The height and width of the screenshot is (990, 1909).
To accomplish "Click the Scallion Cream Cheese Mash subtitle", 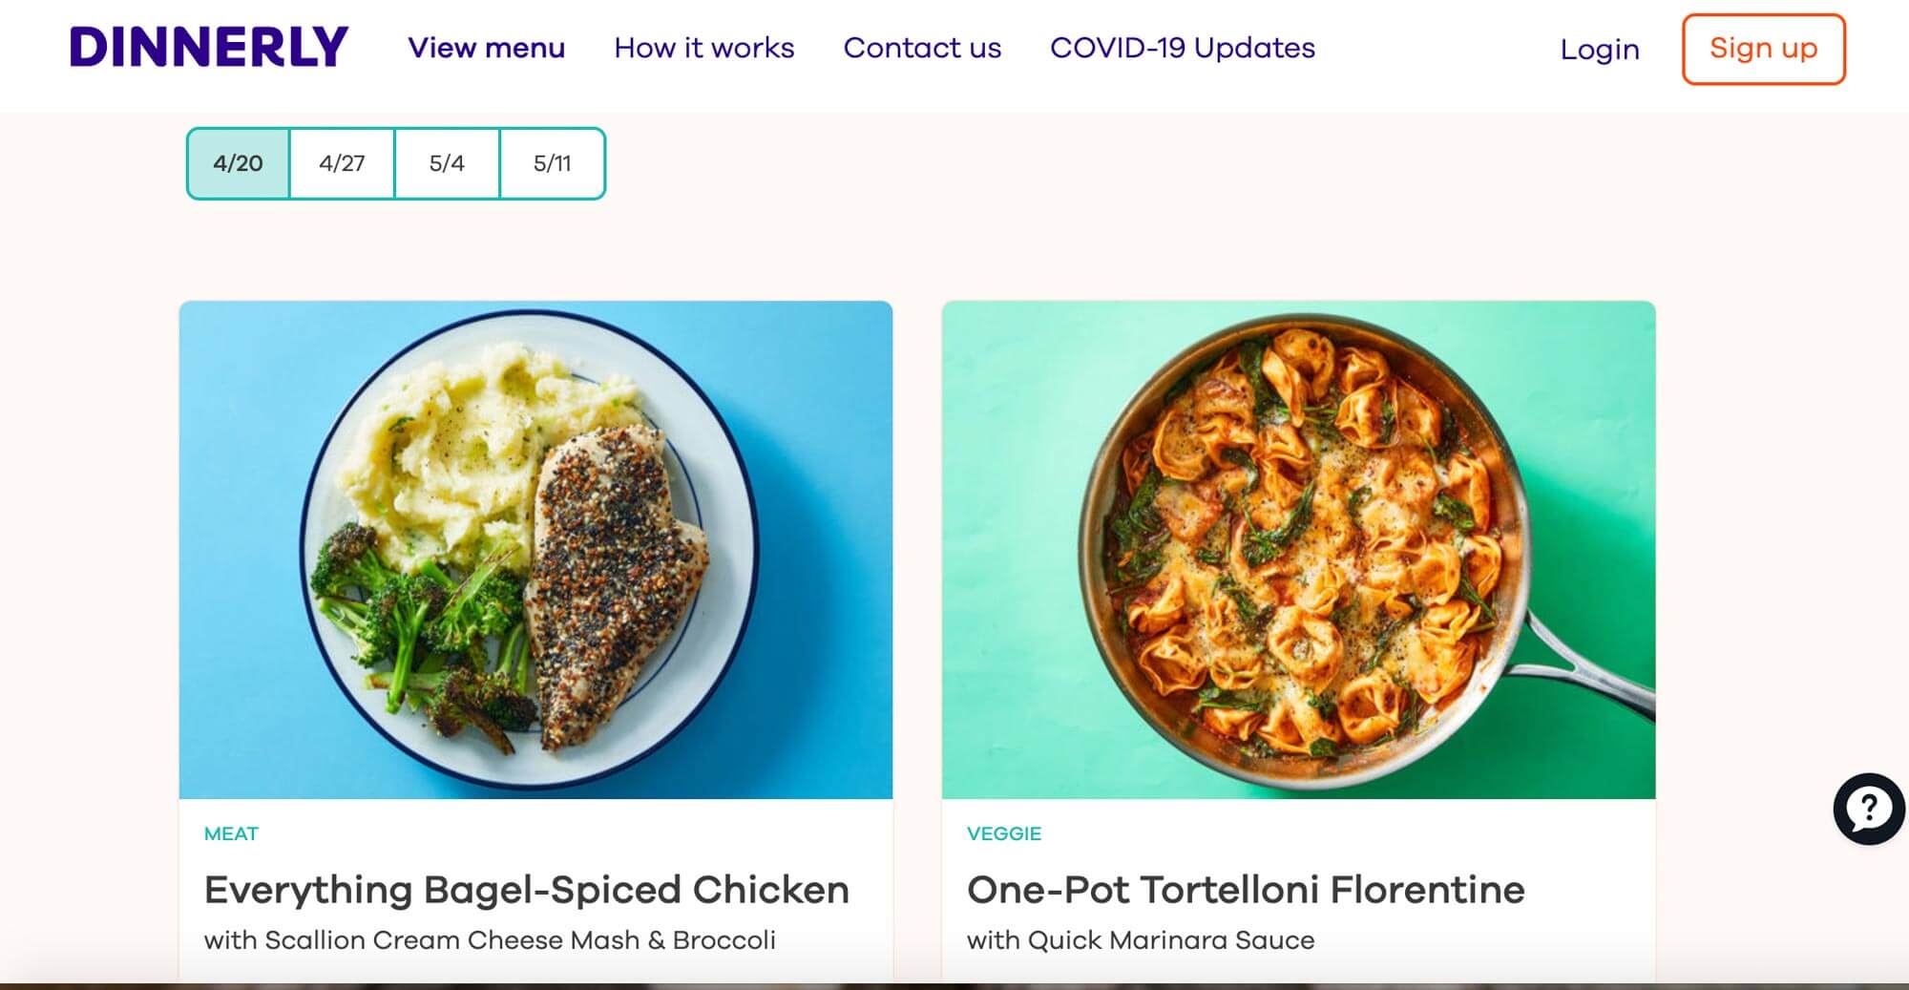I will (x=489, y=938).
